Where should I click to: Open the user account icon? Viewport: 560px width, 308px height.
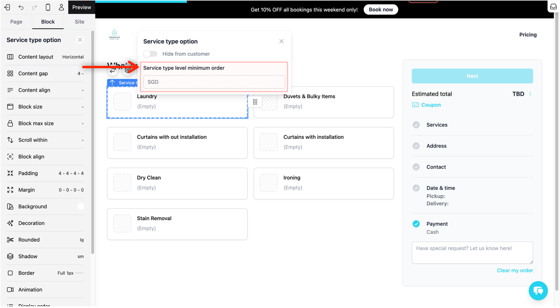click(61, 7)
